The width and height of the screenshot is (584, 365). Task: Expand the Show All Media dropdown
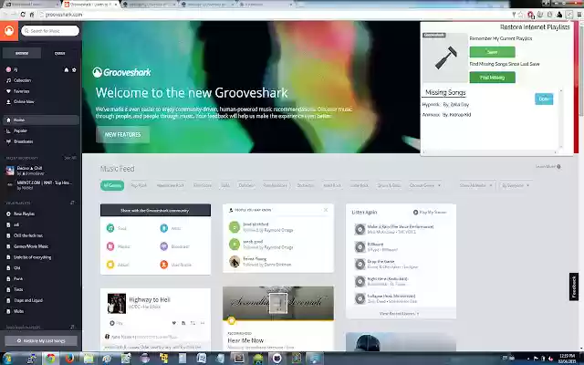click(x=475, y=185)
